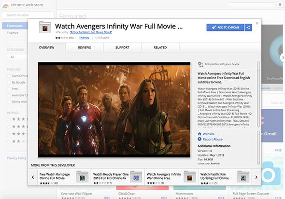Open the Watch Ready Player One folder icon

(136, 177)
